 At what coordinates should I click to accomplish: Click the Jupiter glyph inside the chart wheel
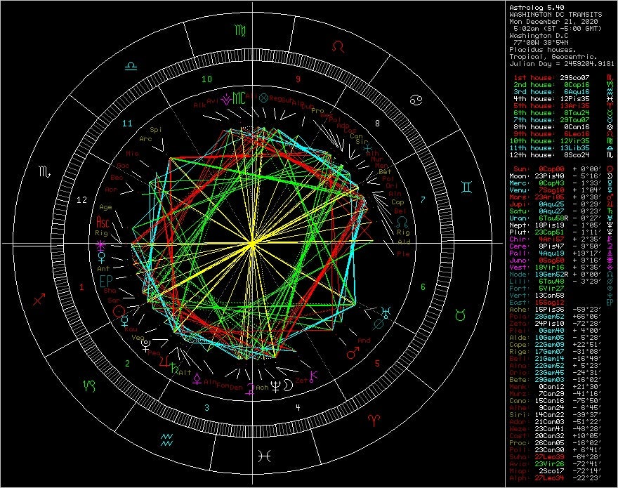165,362
